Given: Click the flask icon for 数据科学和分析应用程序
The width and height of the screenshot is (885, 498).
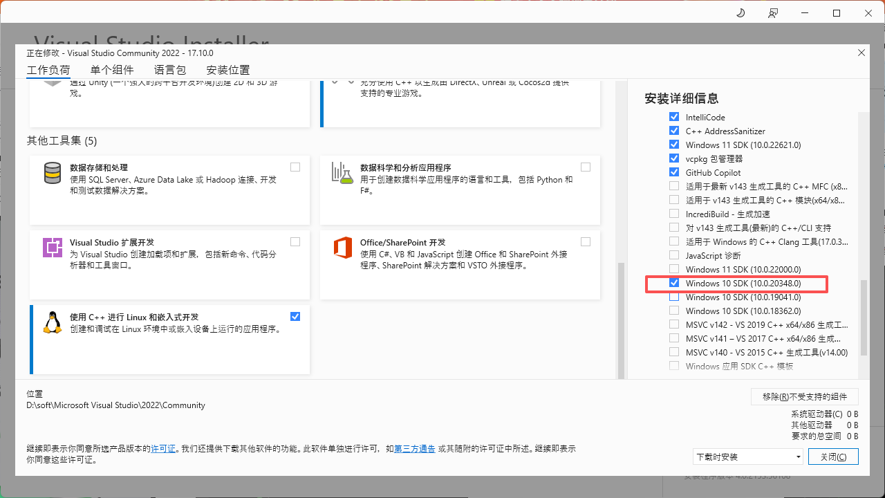Looking at the screenshot, I should point(342,174).
